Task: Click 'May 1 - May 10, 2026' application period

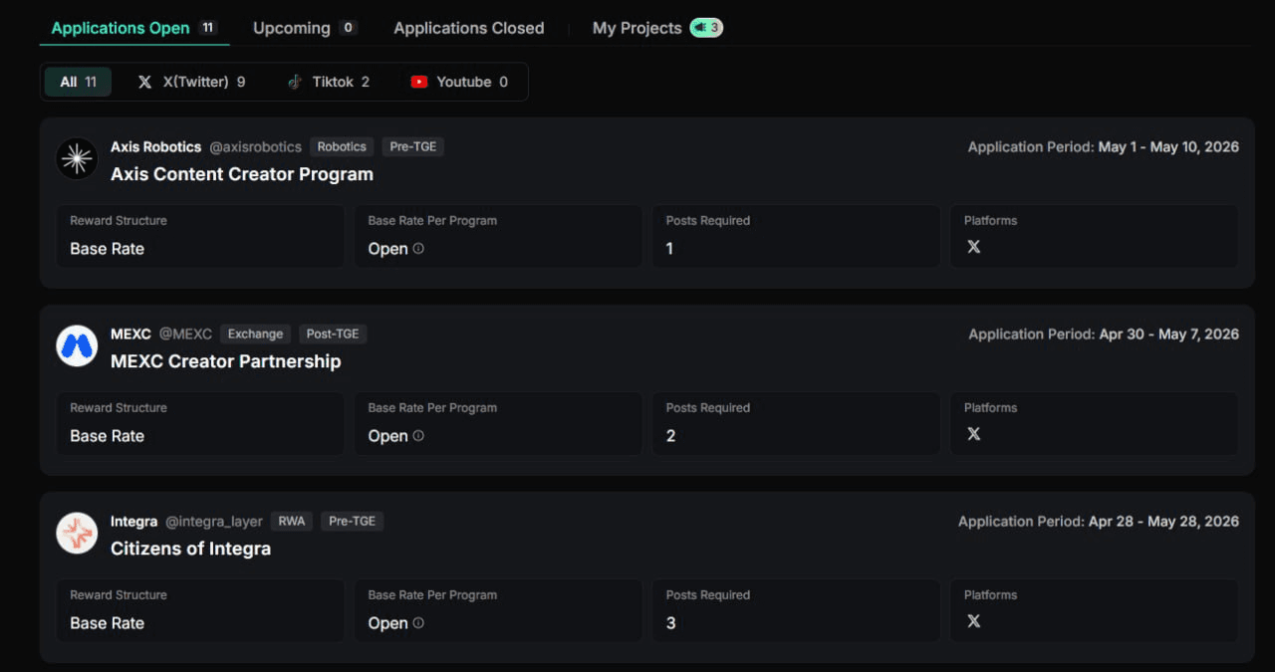Action: coord(1168,147)
